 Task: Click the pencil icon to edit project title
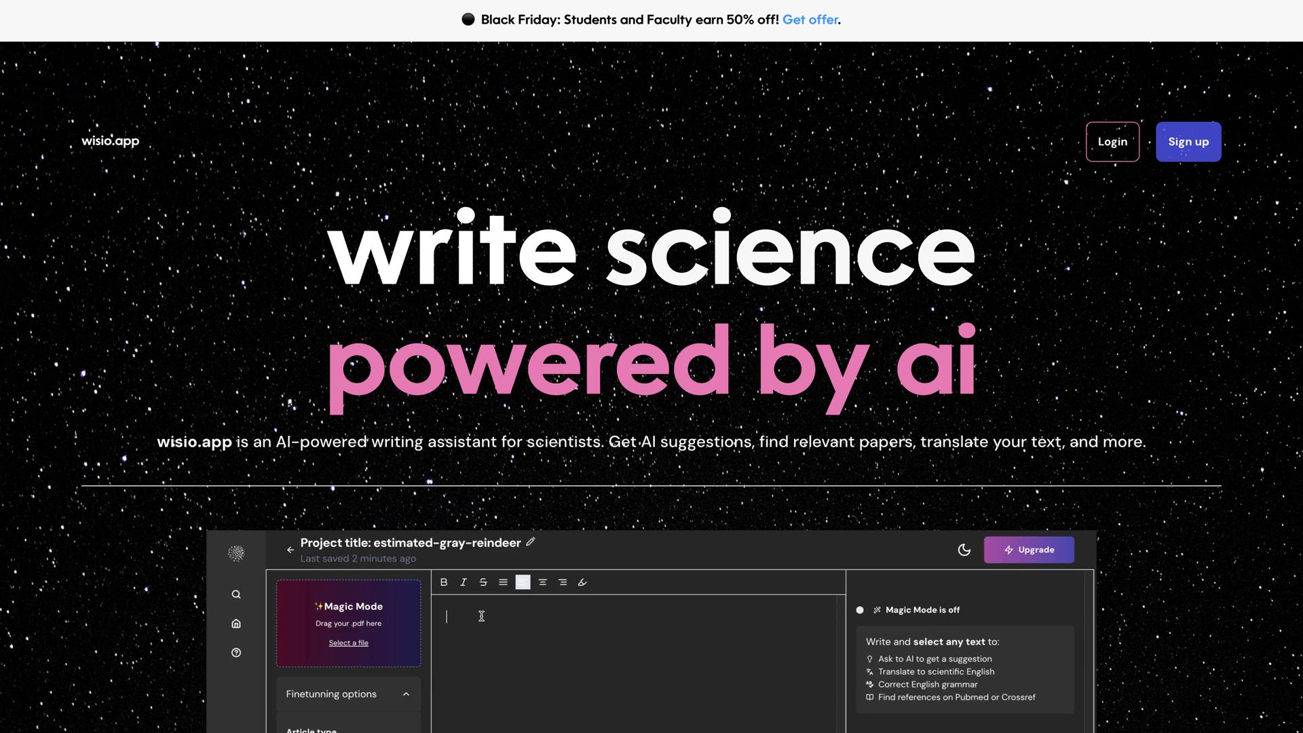coord(531,542)
